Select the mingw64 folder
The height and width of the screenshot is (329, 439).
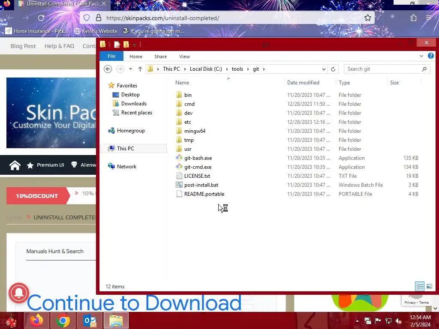tap(195, 131)
